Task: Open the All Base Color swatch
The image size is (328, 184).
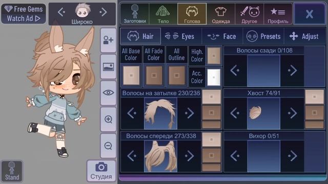Action: tap(131, 75)
